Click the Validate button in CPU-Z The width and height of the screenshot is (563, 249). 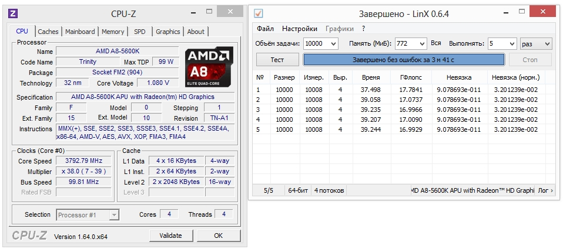click(170, 236)
